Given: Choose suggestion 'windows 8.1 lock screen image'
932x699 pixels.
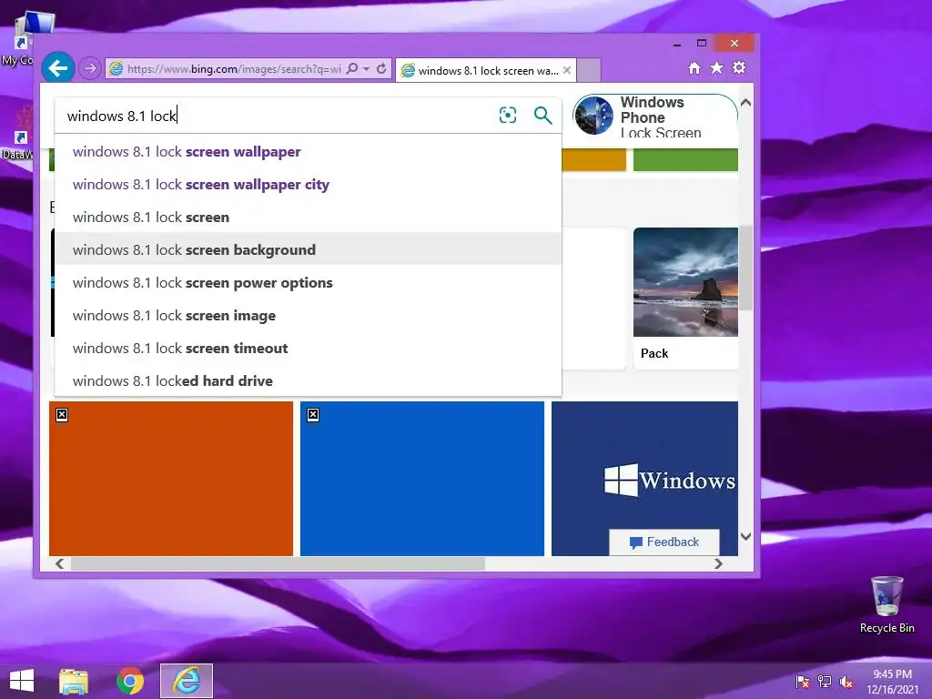Looking at the screenshot, I should (308, 315).
